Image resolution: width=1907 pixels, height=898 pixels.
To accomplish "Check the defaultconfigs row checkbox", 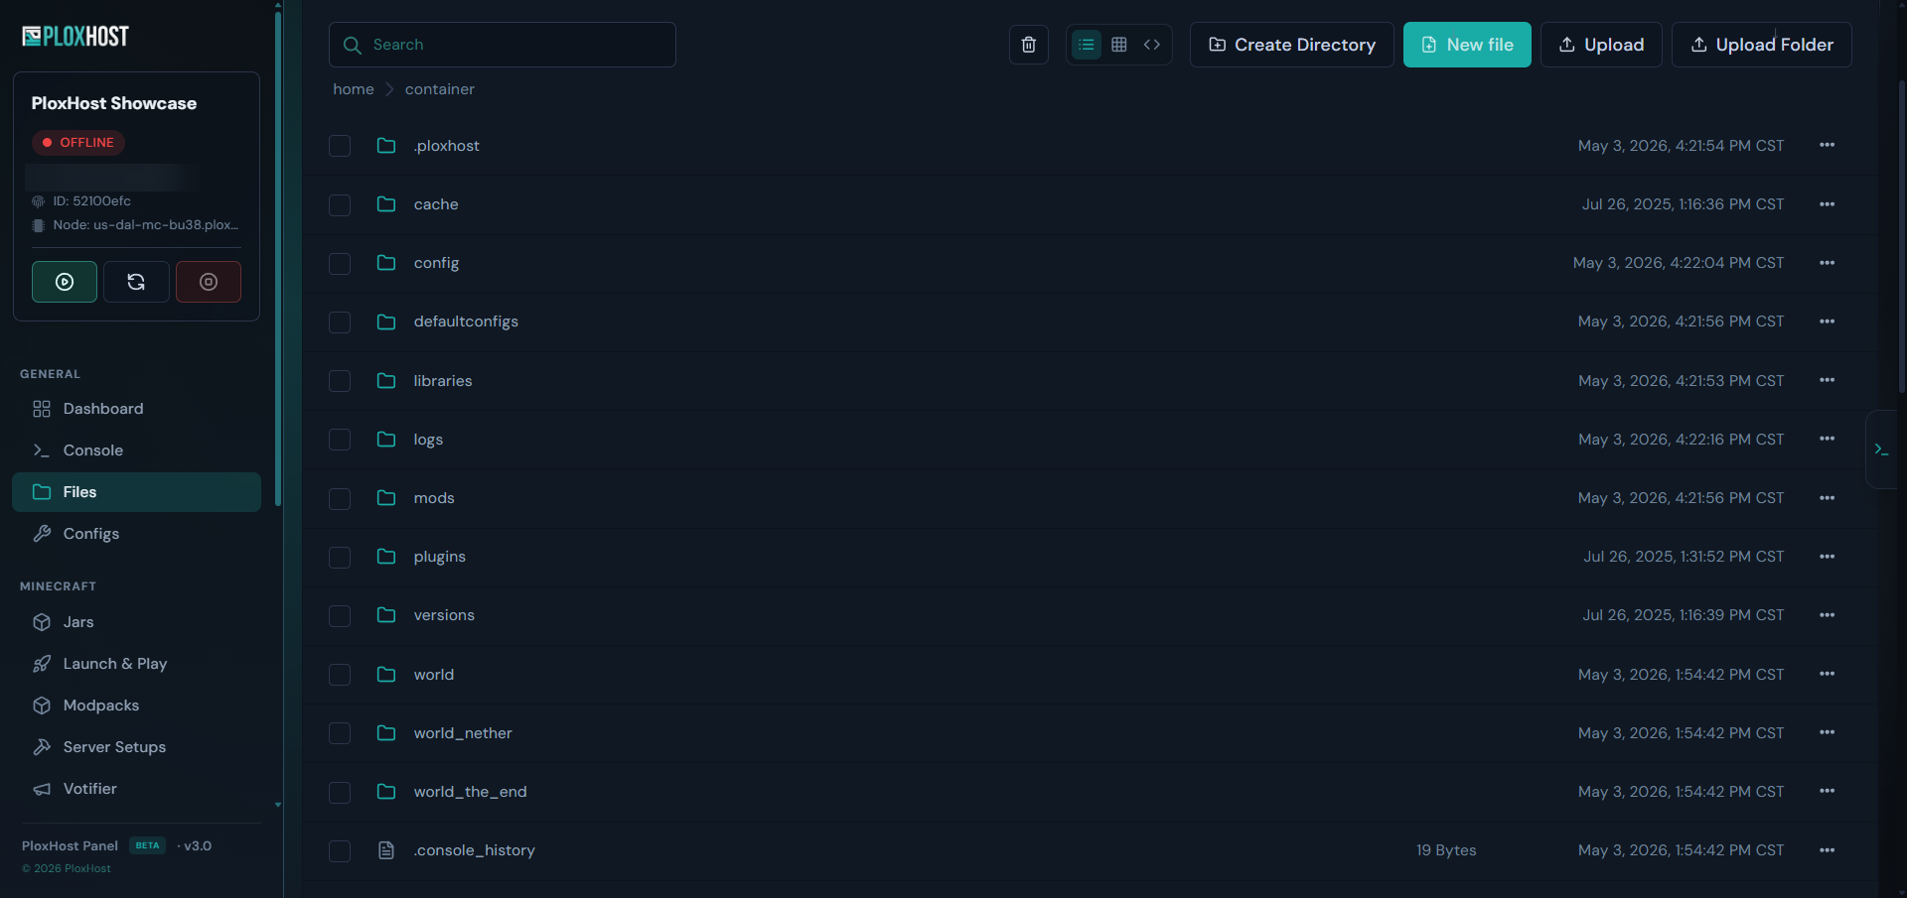I will 340,321.
